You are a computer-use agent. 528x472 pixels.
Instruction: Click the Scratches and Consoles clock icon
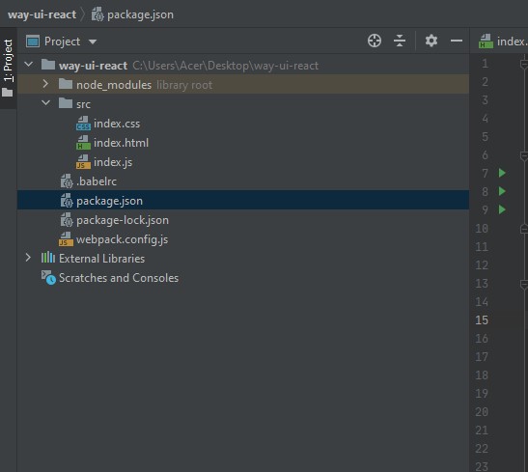[x=48, y=278]
